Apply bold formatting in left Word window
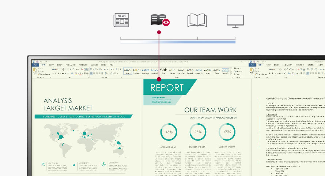 pyautogui.click(x=53, y=73)
